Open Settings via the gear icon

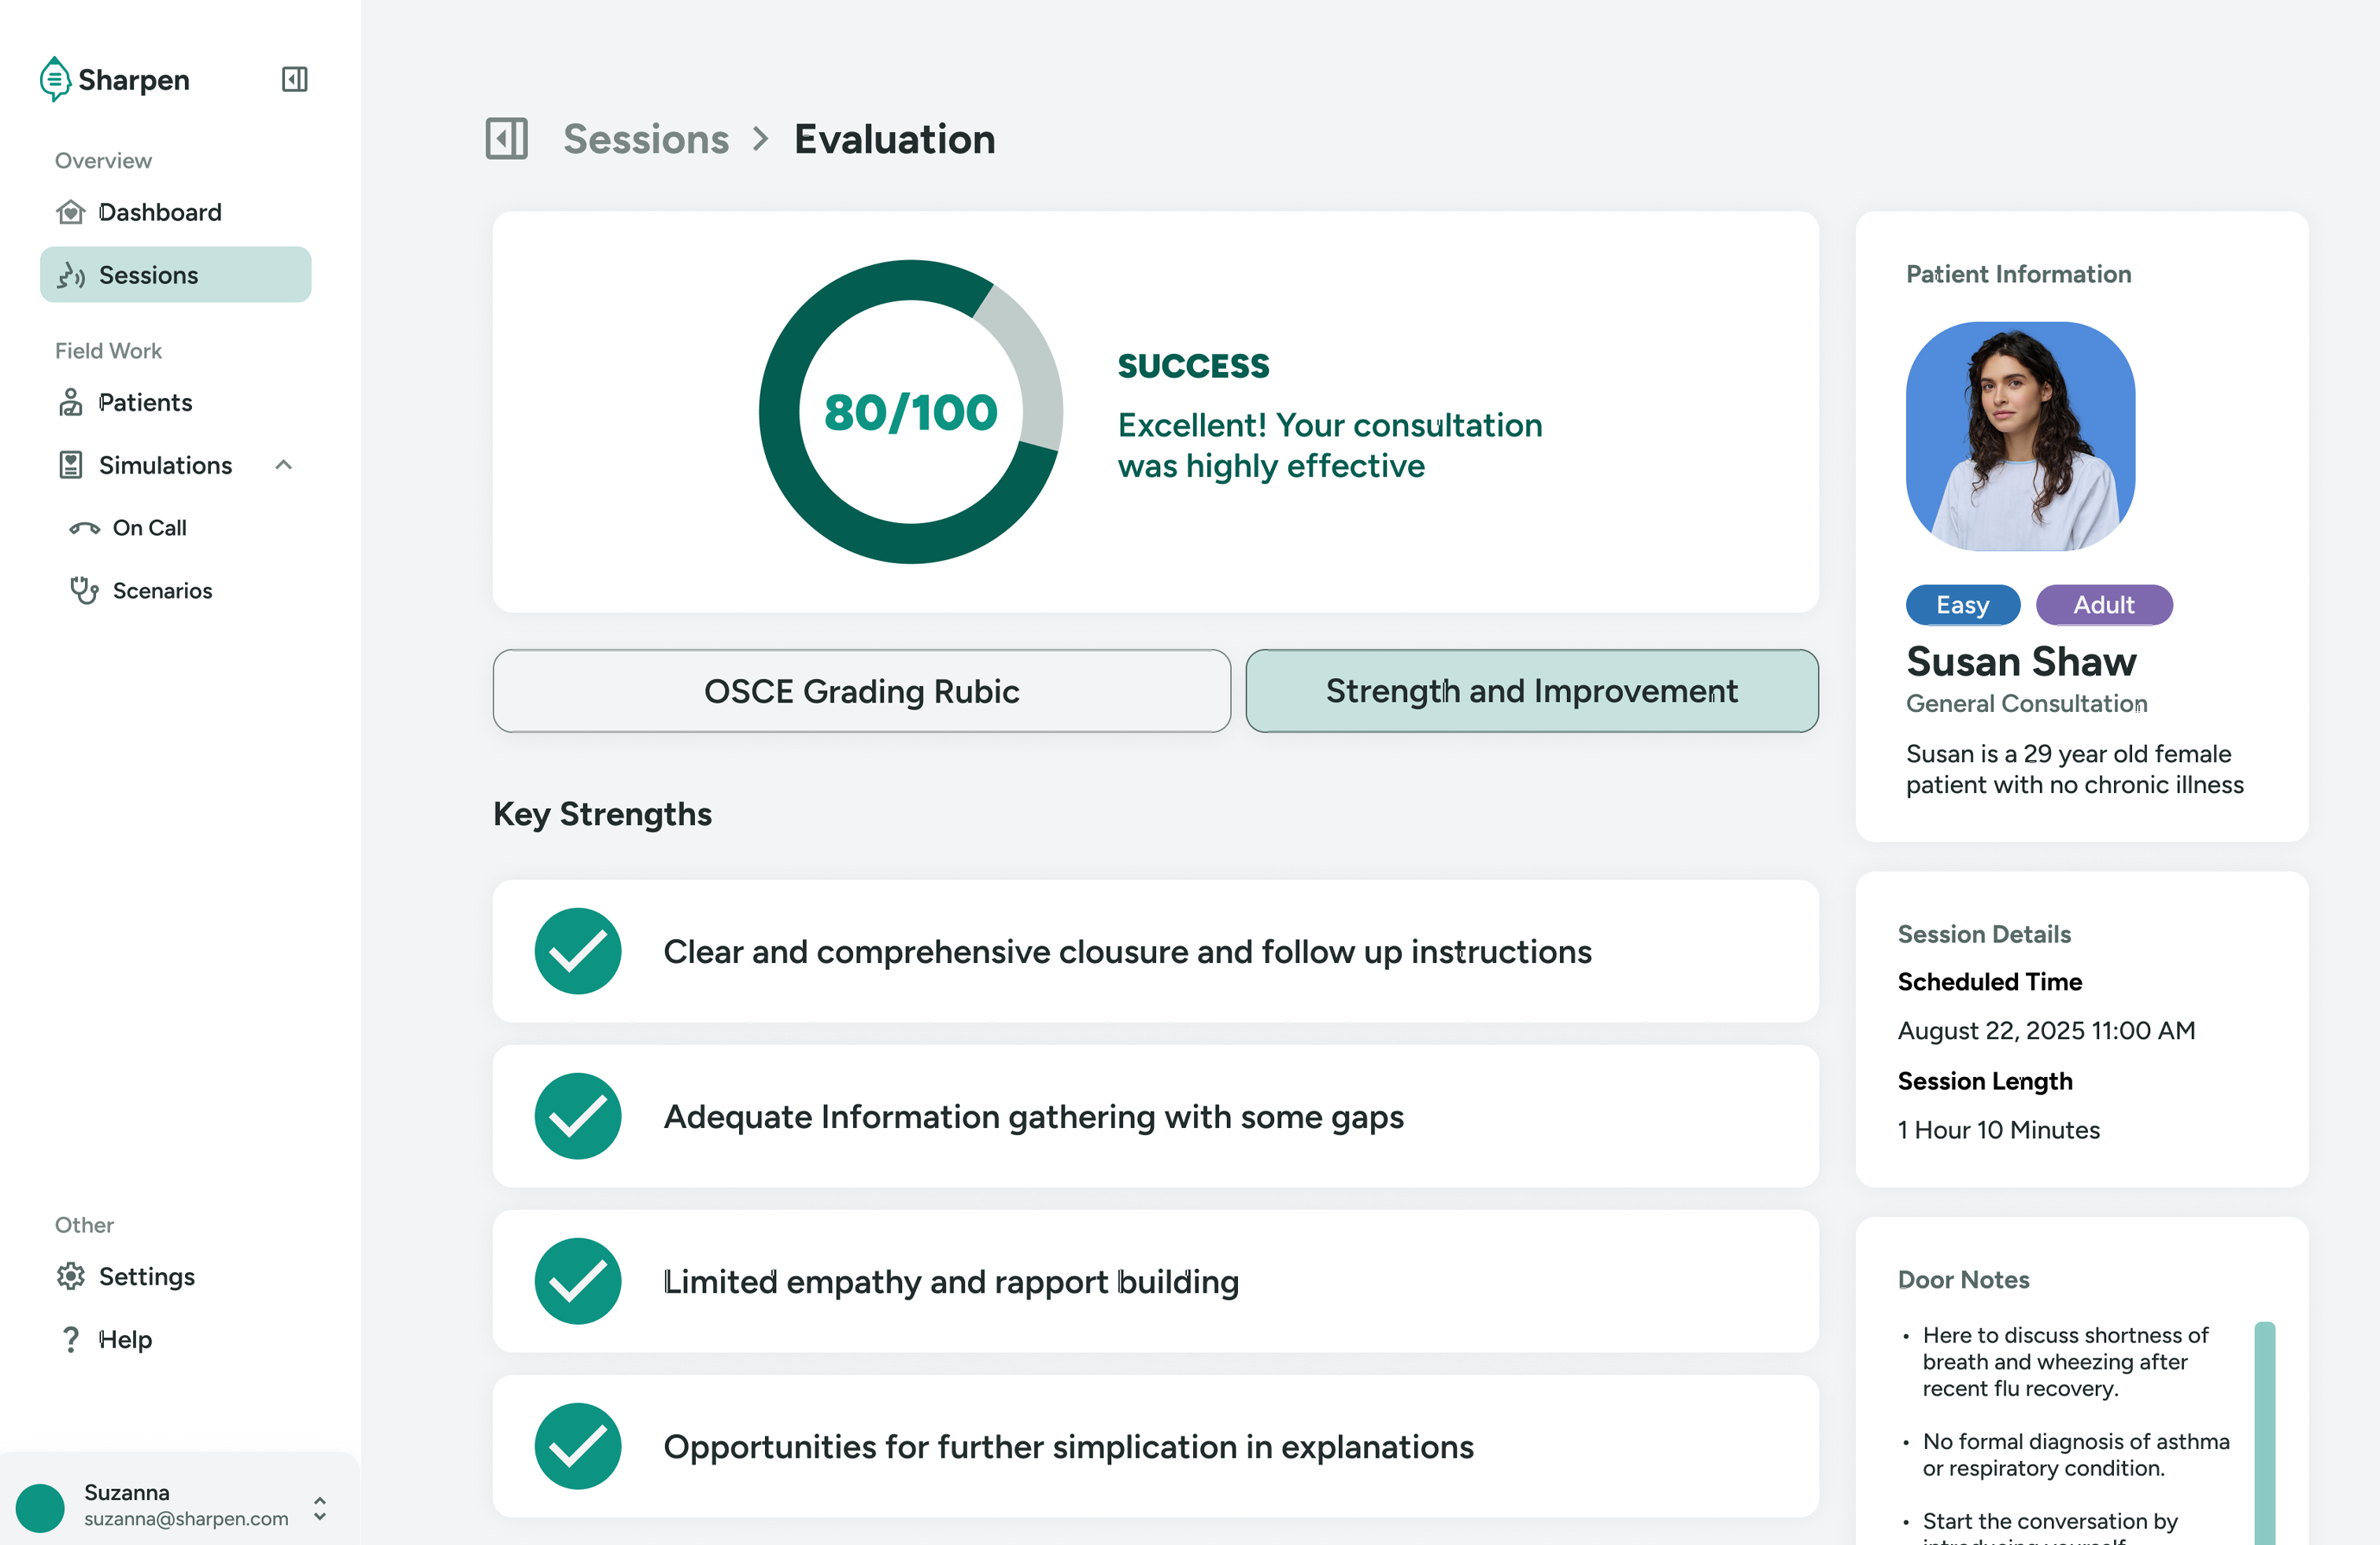[x=70, y=1276]
